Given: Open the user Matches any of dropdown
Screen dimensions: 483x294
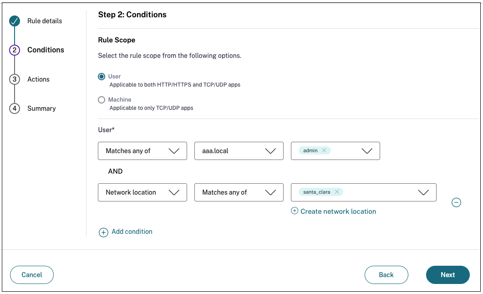Looking at the screenshot, I should coord(142,151).
